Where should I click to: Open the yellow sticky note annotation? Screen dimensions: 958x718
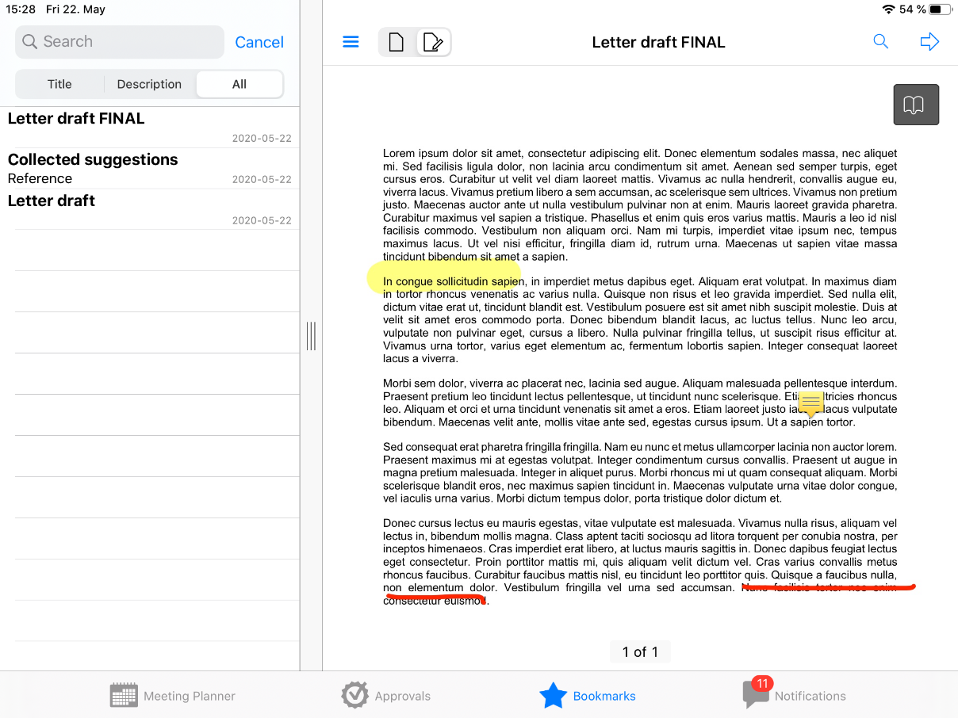coord(810,403)
